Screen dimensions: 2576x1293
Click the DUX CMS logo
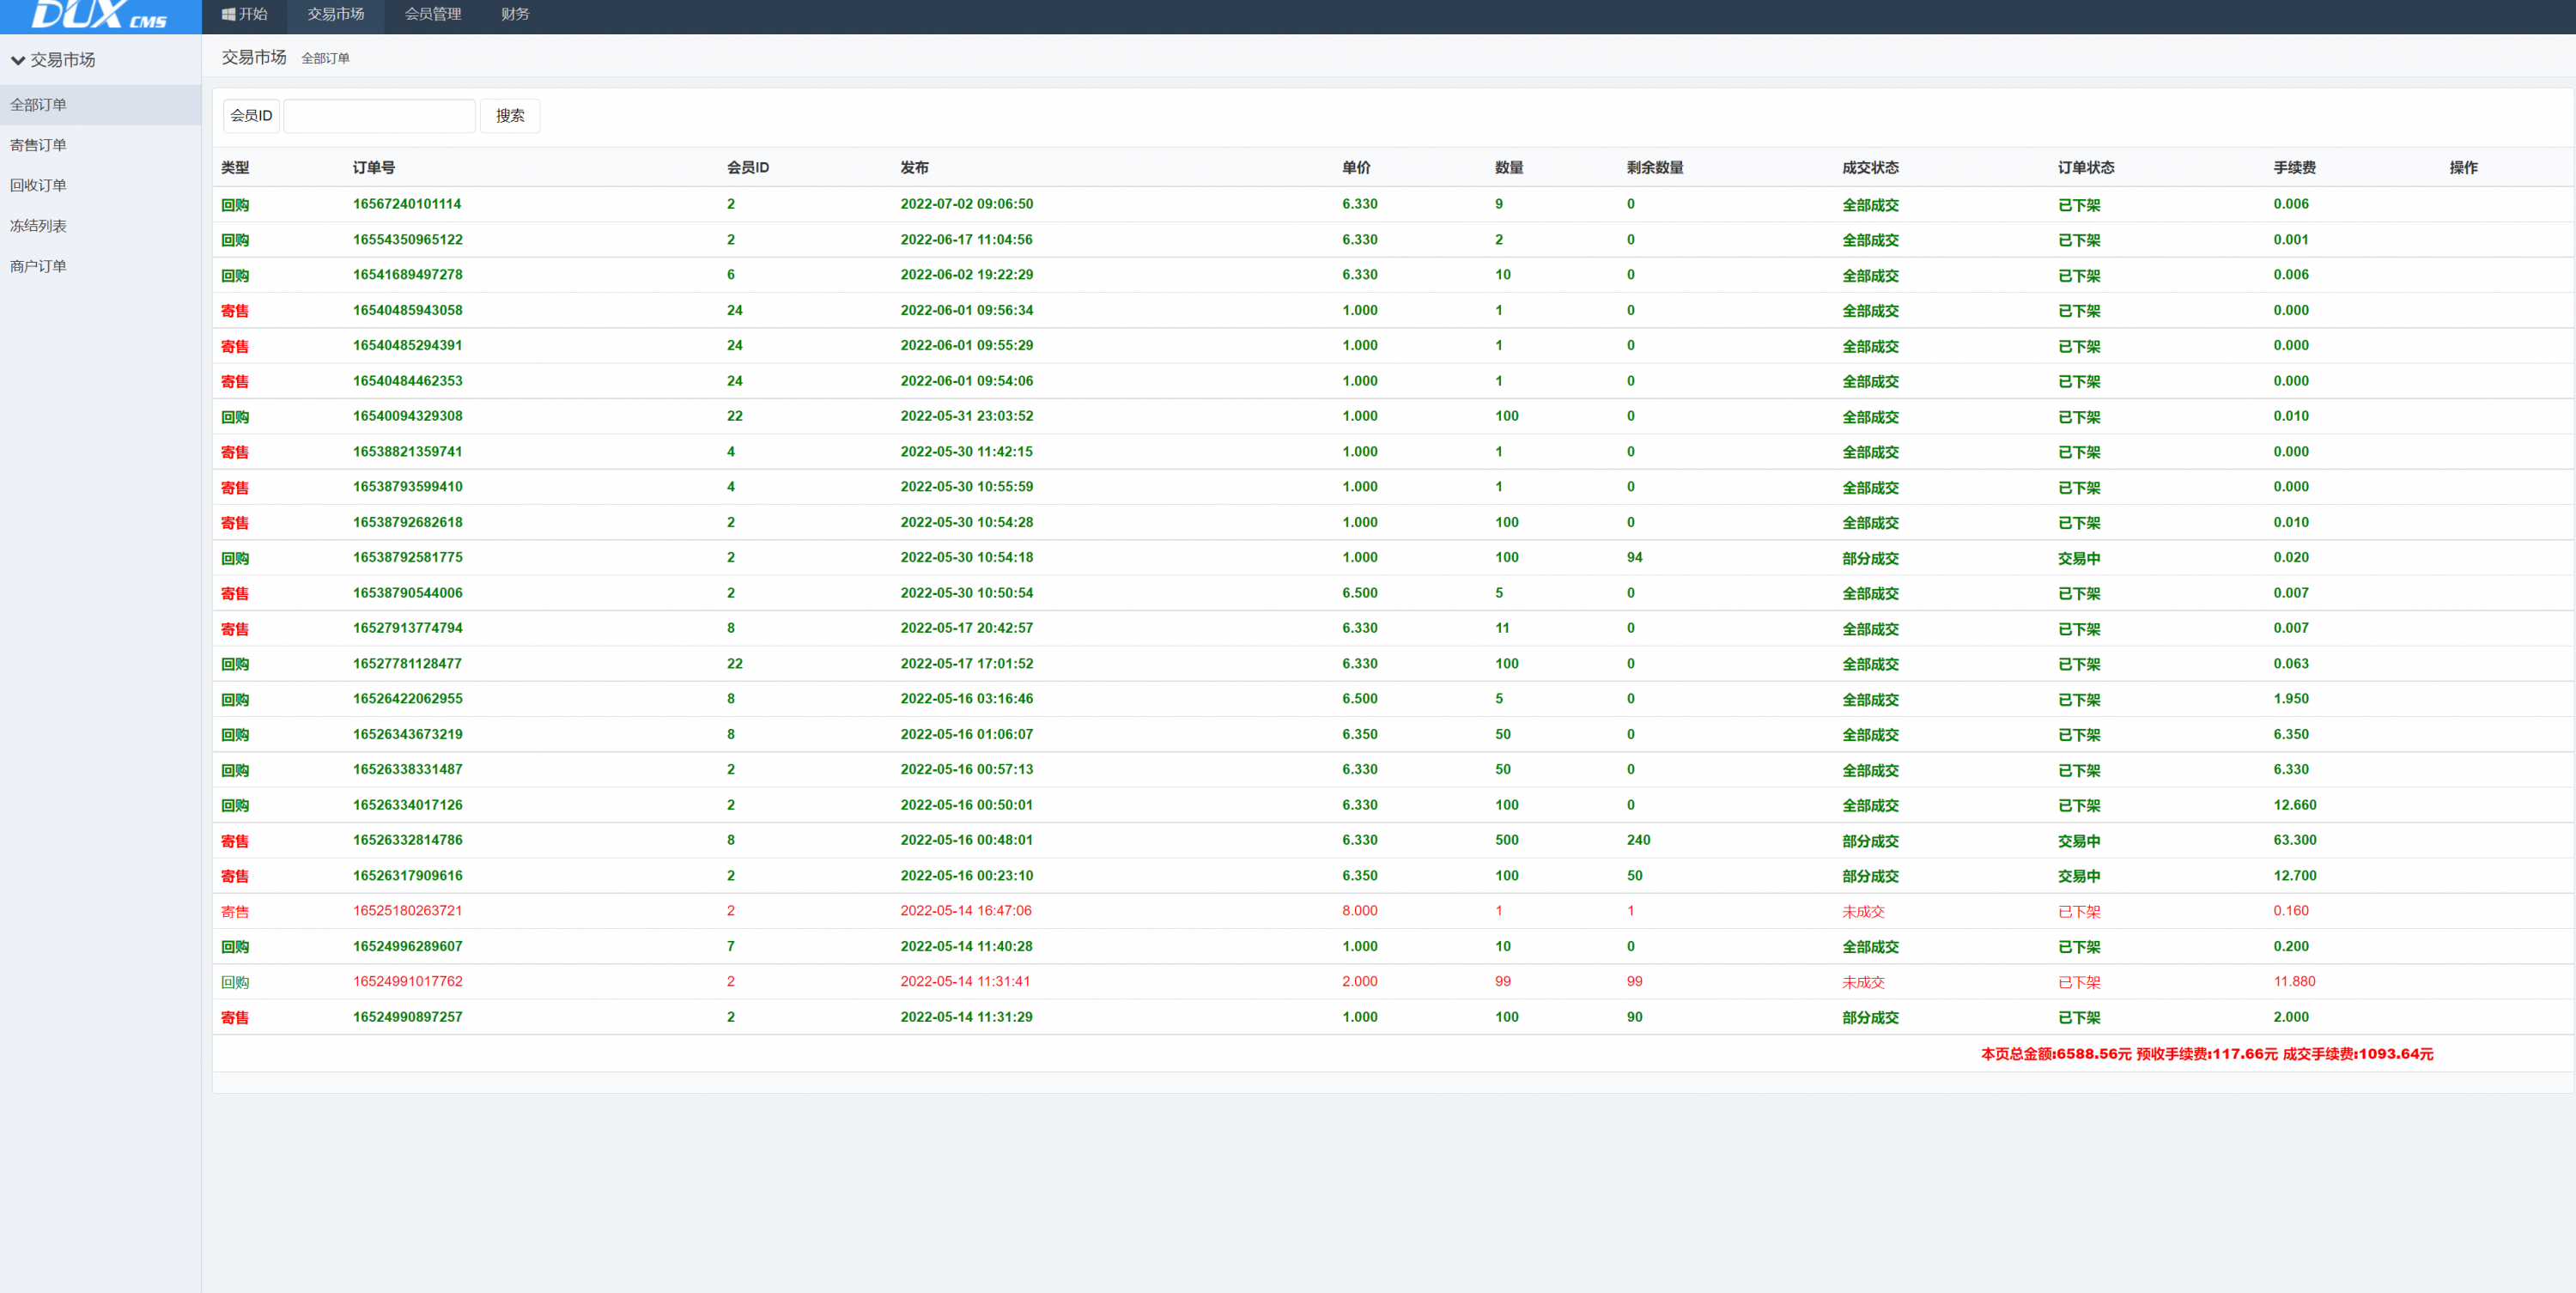point(99,15)
